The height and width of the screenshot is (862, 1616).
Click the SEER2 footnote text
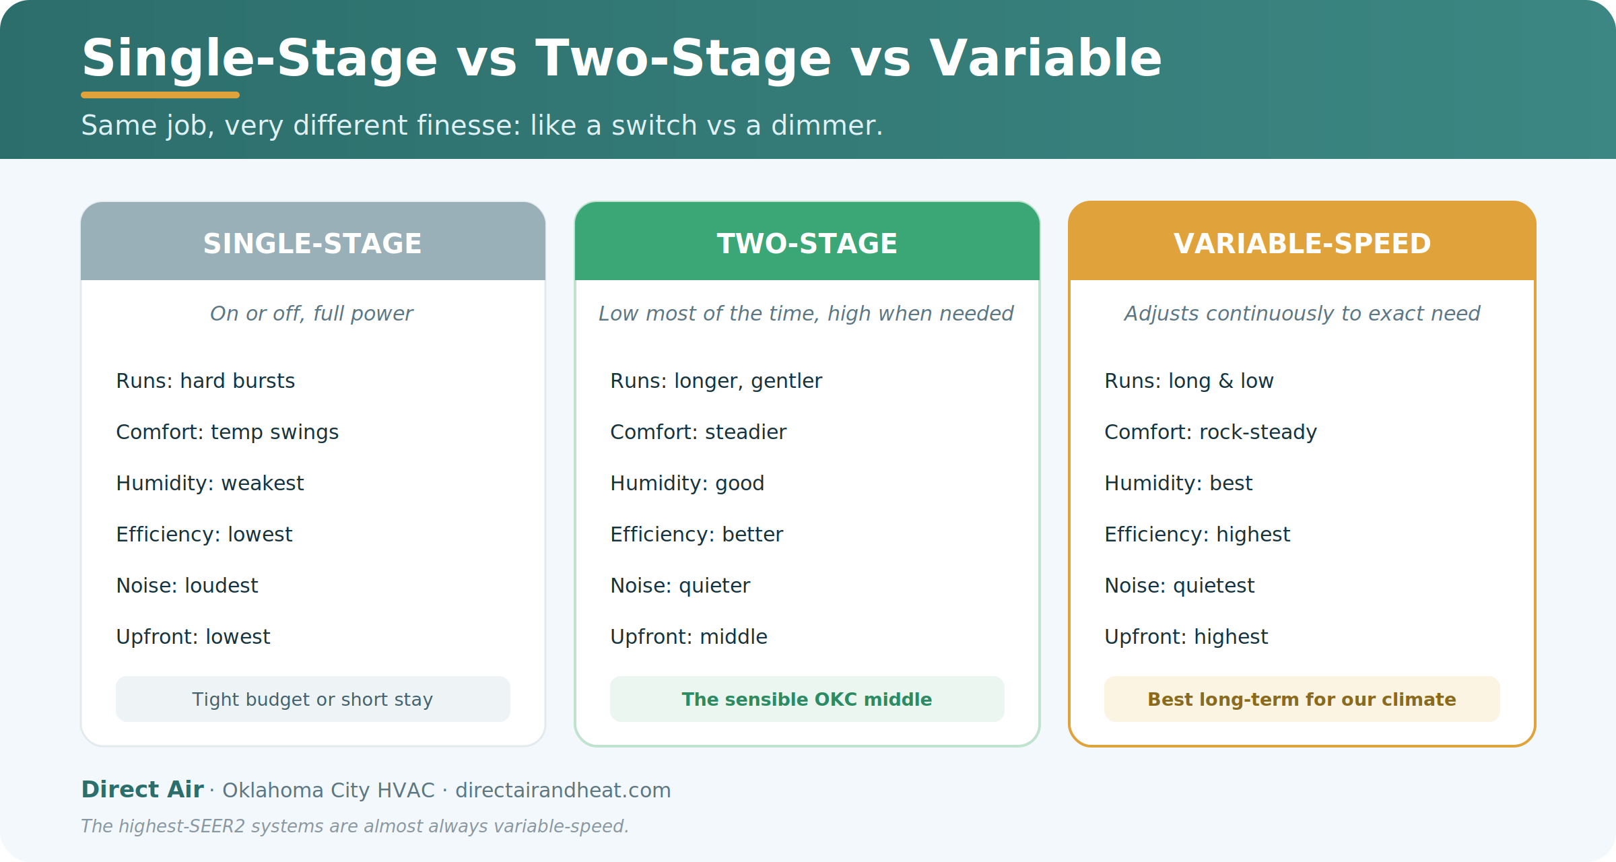(355, 826)
